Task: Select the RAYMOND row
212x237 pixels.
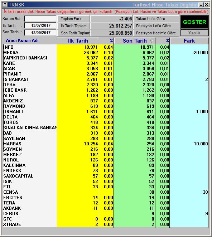Action: (106, 106)
